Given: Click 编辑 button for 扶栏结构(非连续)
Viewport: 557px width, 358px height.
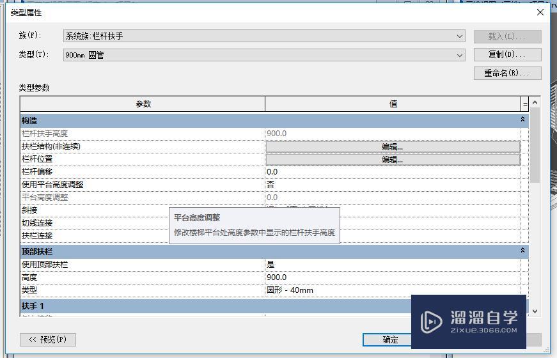Looking at the screenshot, I should (393, 146).
